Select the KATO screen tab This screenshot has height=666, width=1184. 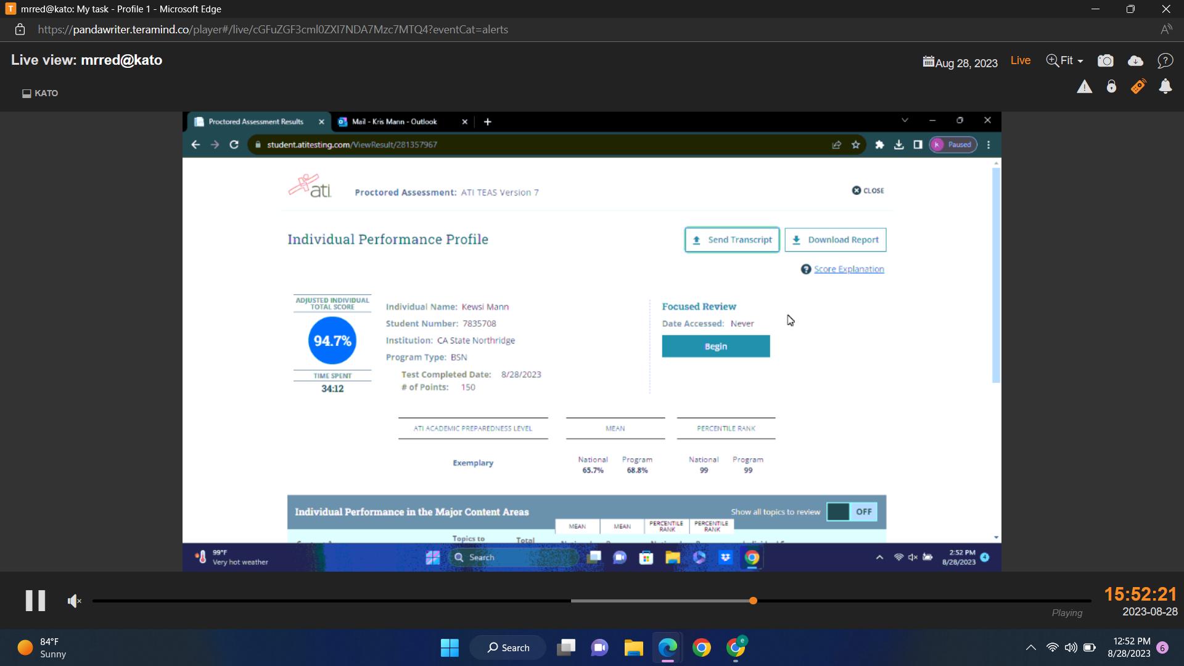[41, 94]
